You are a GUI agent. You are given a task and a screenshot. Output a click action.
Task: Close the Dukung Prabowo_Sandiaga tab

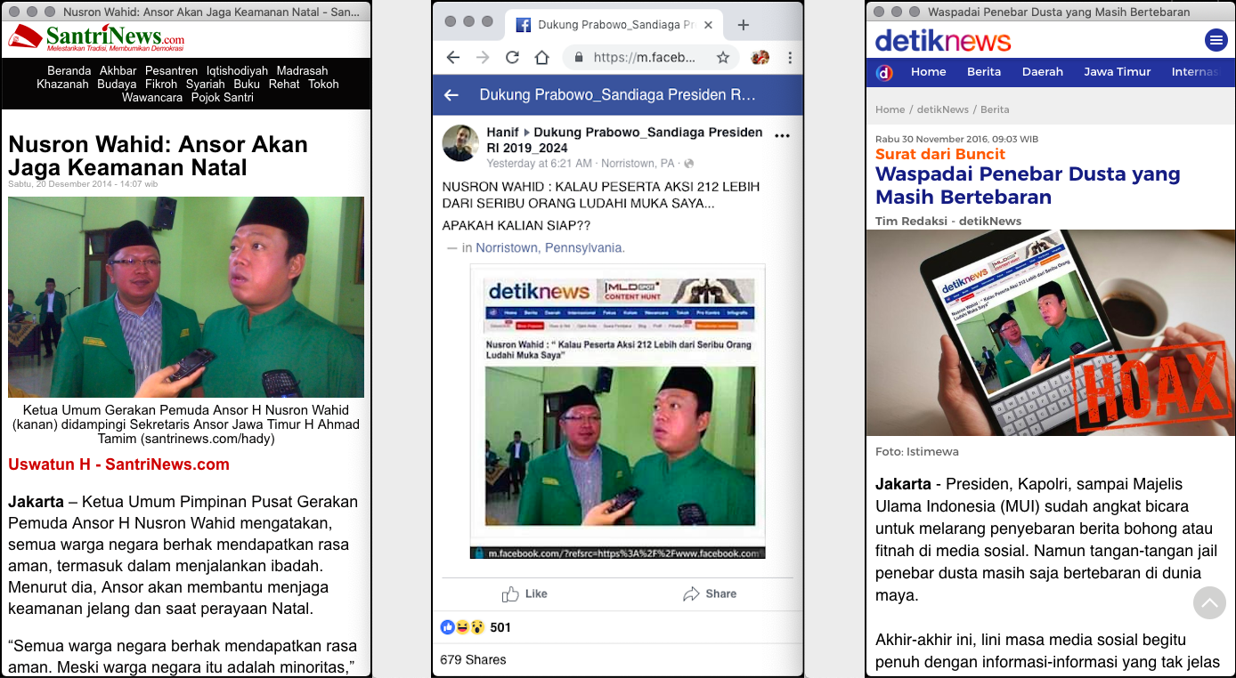click(x=709, y=25)
